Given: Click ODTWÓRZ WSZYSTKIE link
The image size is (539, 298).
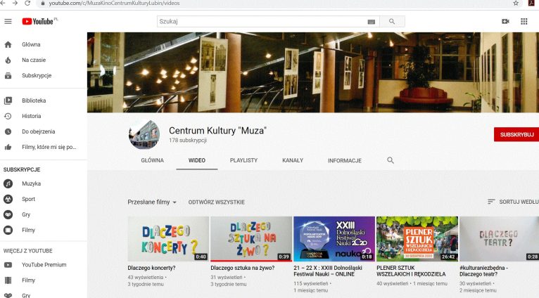Looking at the screenshot, I should [x=216, y=202].
